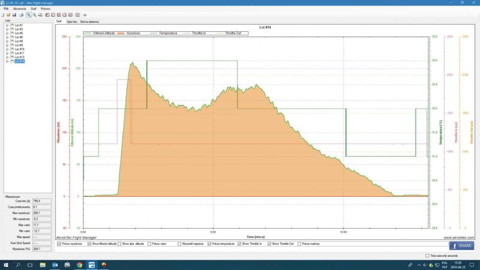Viewport: 480px width, 270px height.
Task: Click the Save floppy disk icon
Action: [14, 14]
